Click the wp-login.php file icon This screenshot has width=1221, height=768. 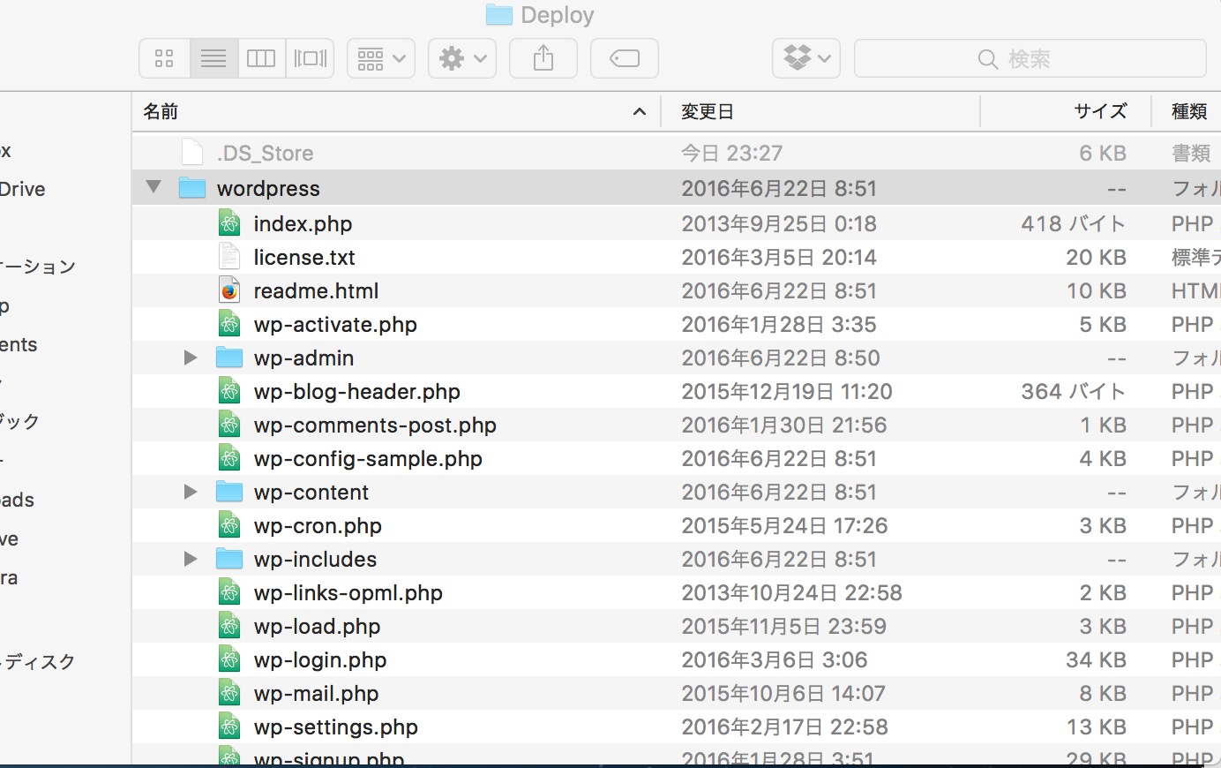[x=229, y=659]
